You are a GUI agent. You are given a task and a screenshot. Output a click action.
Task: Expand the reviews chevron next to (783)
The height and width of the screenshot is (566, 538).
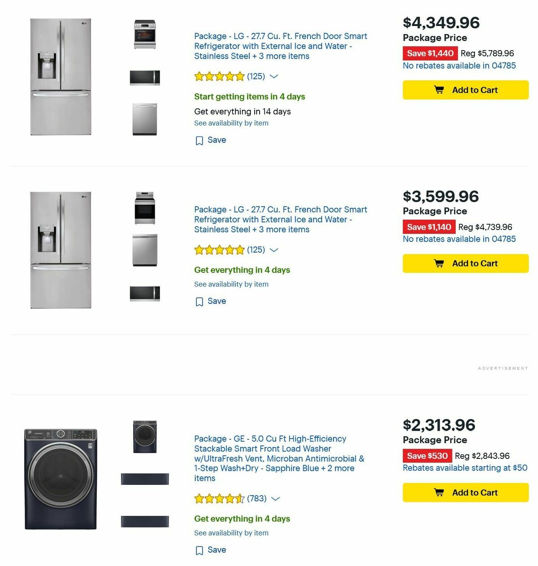point(275,499)
